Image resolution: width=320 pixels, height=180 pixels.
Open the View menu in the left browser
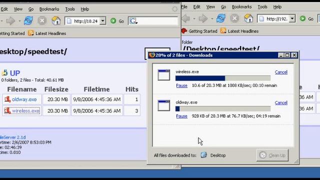pos(18,9)
